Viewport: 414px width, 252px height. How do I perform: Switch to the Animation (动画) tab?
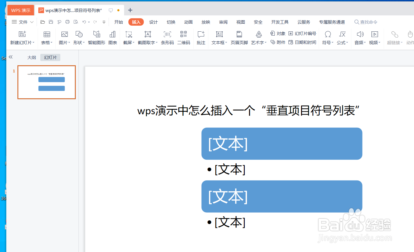click(x=188, y=22)
